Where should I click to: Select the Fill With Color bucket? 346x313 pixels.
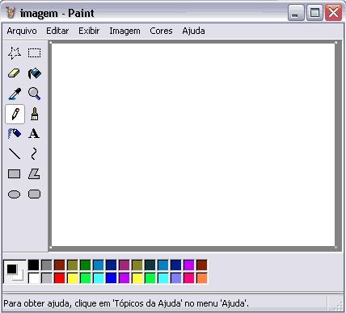tap(35, 73)
